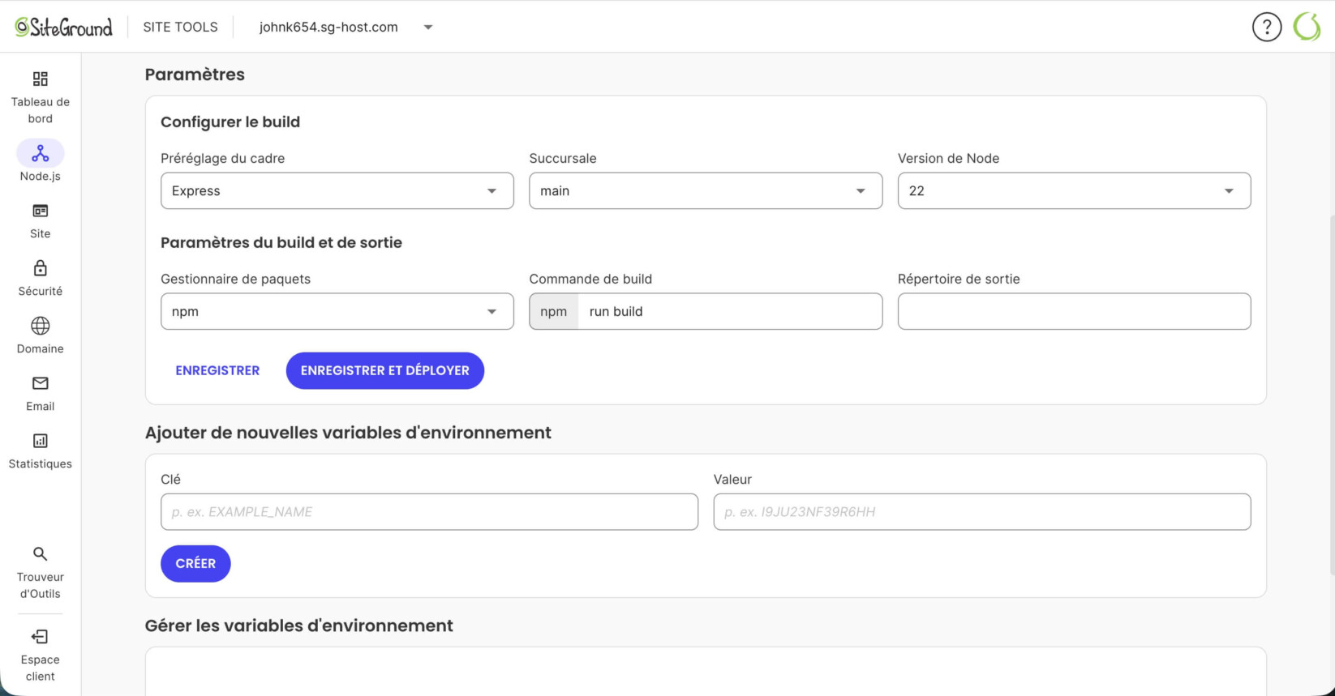
Task: Expand Succursale main dropdown
Action: [x=706, y=190]
